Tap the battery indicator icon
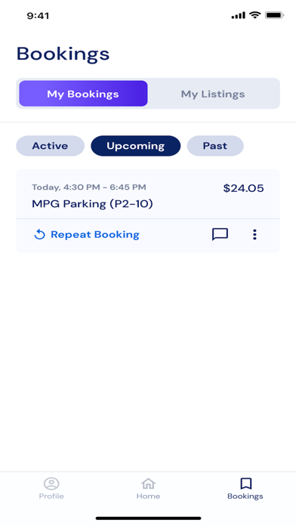The width and height of the screenshot is (296, 526). click(275, 15)
